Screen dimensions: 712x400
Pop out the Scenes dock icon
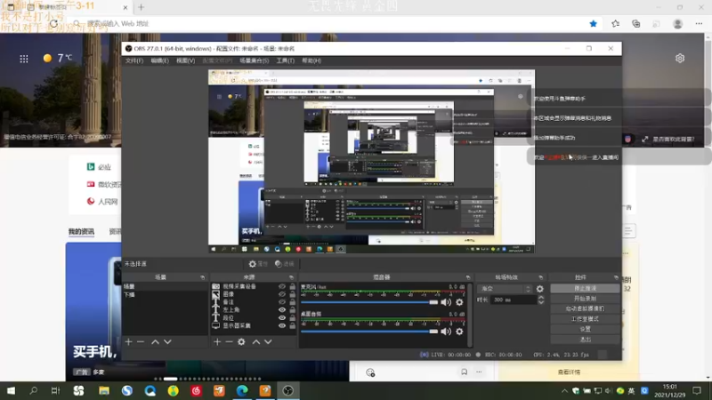(x=203, y=277)
